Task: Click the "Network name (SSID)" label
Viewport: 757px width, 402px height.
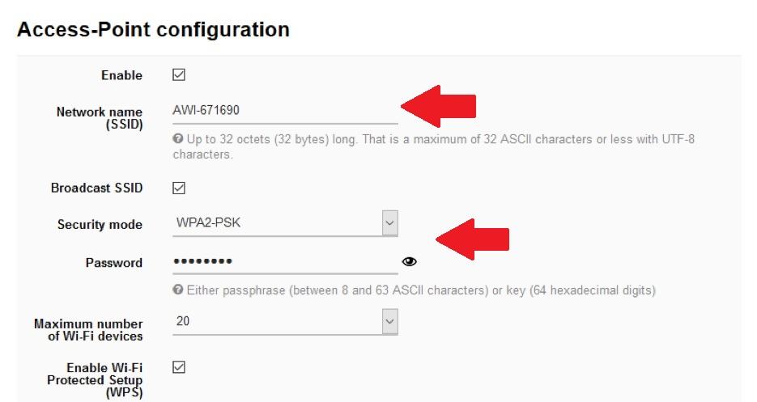Action: (x=99, y=118)
